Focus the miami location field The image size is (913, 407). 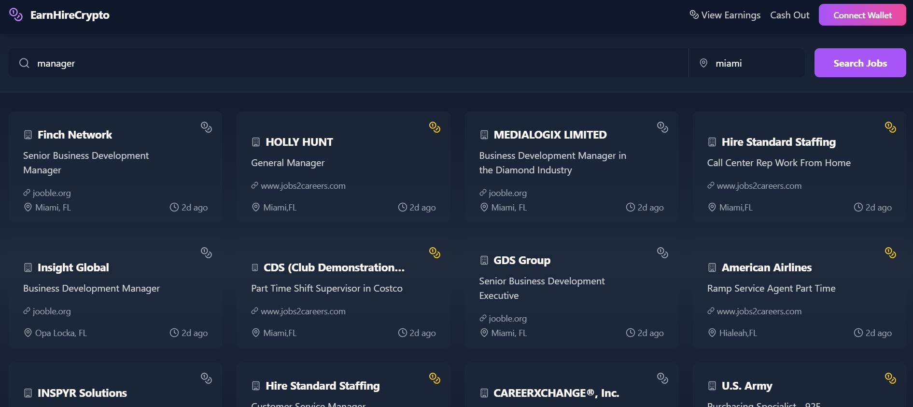(746, 63)
